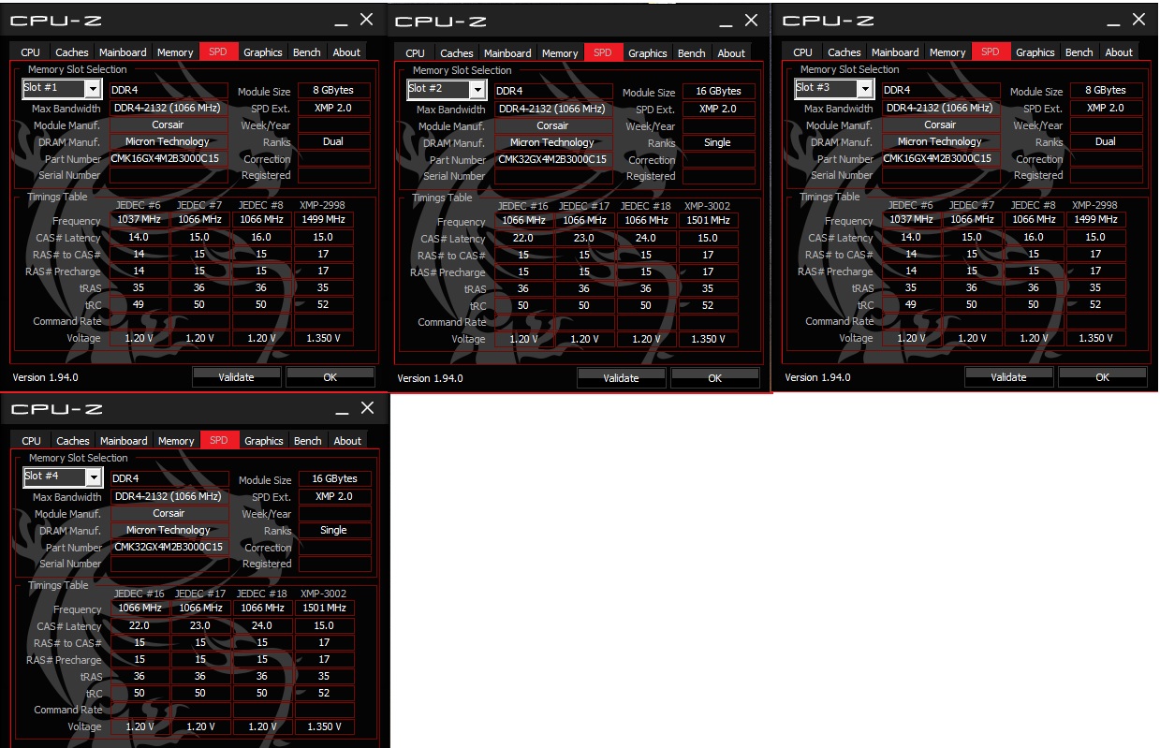The width and height of the screenshot is (1160, 748).
Task: Open Graphics tab in Slot #2 window
Action: [648, 53]
